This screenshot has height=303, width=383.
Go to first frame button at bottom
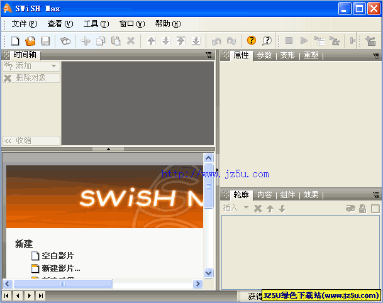pos(6,295)
